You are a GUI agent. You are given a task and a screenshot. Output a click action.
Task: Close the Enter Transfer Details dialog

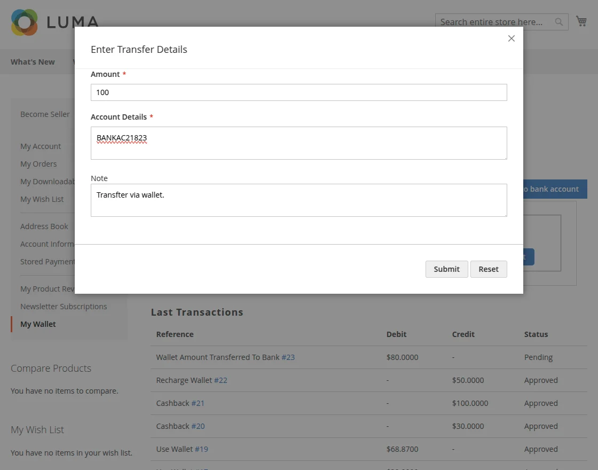tap(511, 38)
